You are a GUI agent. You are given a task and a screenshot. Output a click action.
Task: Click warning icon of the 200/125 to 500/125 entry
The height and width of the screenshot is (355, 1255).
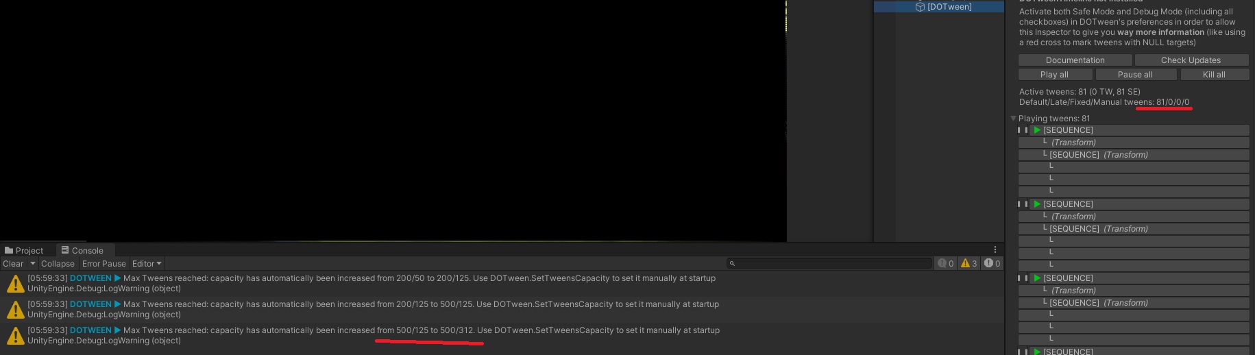[15, 310]
